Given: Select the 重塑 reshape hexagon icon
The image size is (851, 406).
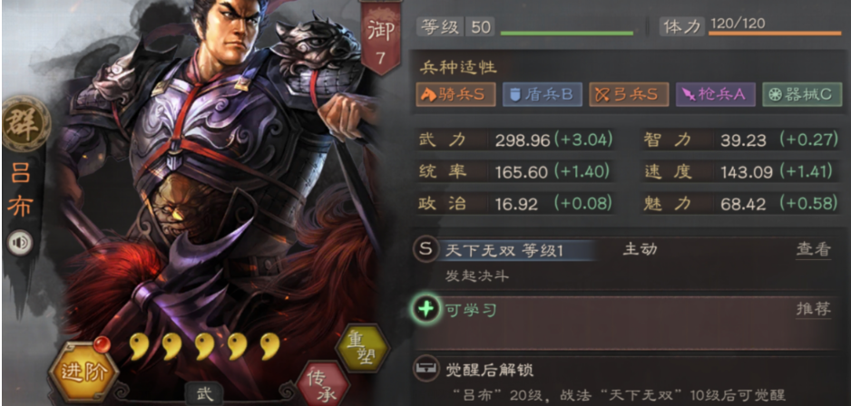Looking at the screenshot, I should point(363,349).
